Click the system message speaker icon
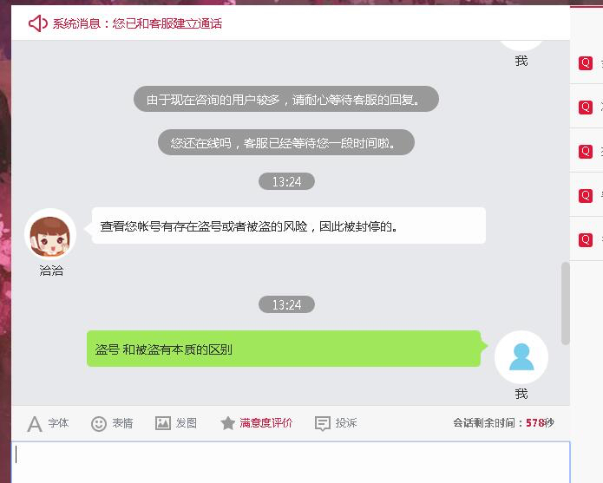 pos(37,23)
